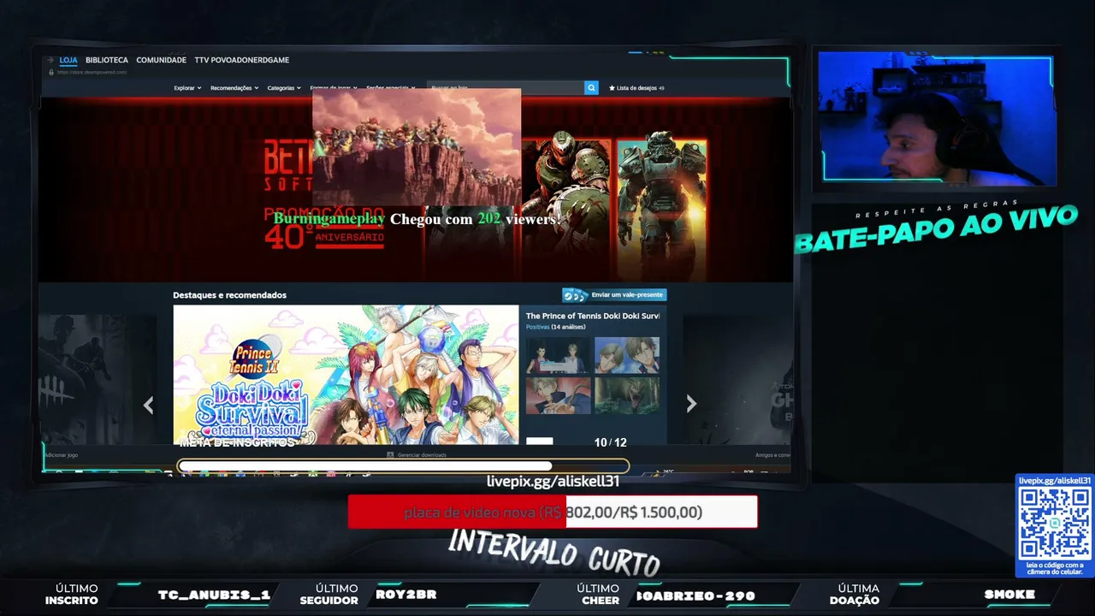Open the first Prince of Tennis screenshot thumbnail
This screenshot has width=1095, height=616.
pos(559,355)
